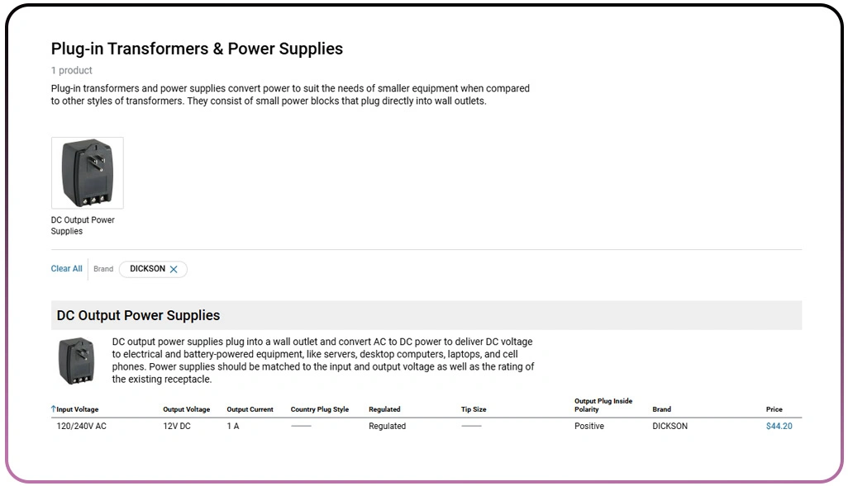Select the Brand column header
Viewport: 848px width, 486px height.
[x=661, y=409]
